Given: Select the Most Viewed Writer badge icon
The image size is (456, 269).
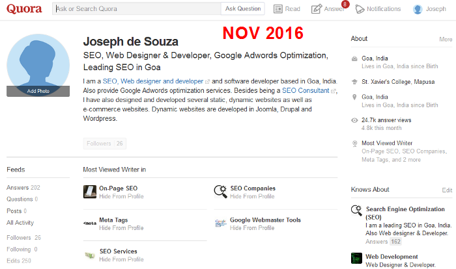Looking at the screenshot, I should click(354, 144).
